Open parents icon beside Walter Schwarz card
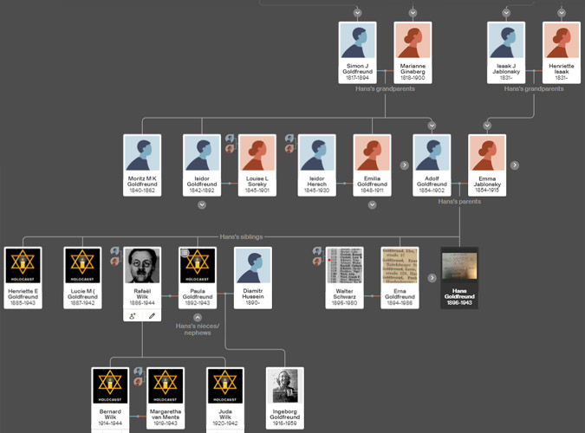Screen dimensions: 585x433 (317, 256)
